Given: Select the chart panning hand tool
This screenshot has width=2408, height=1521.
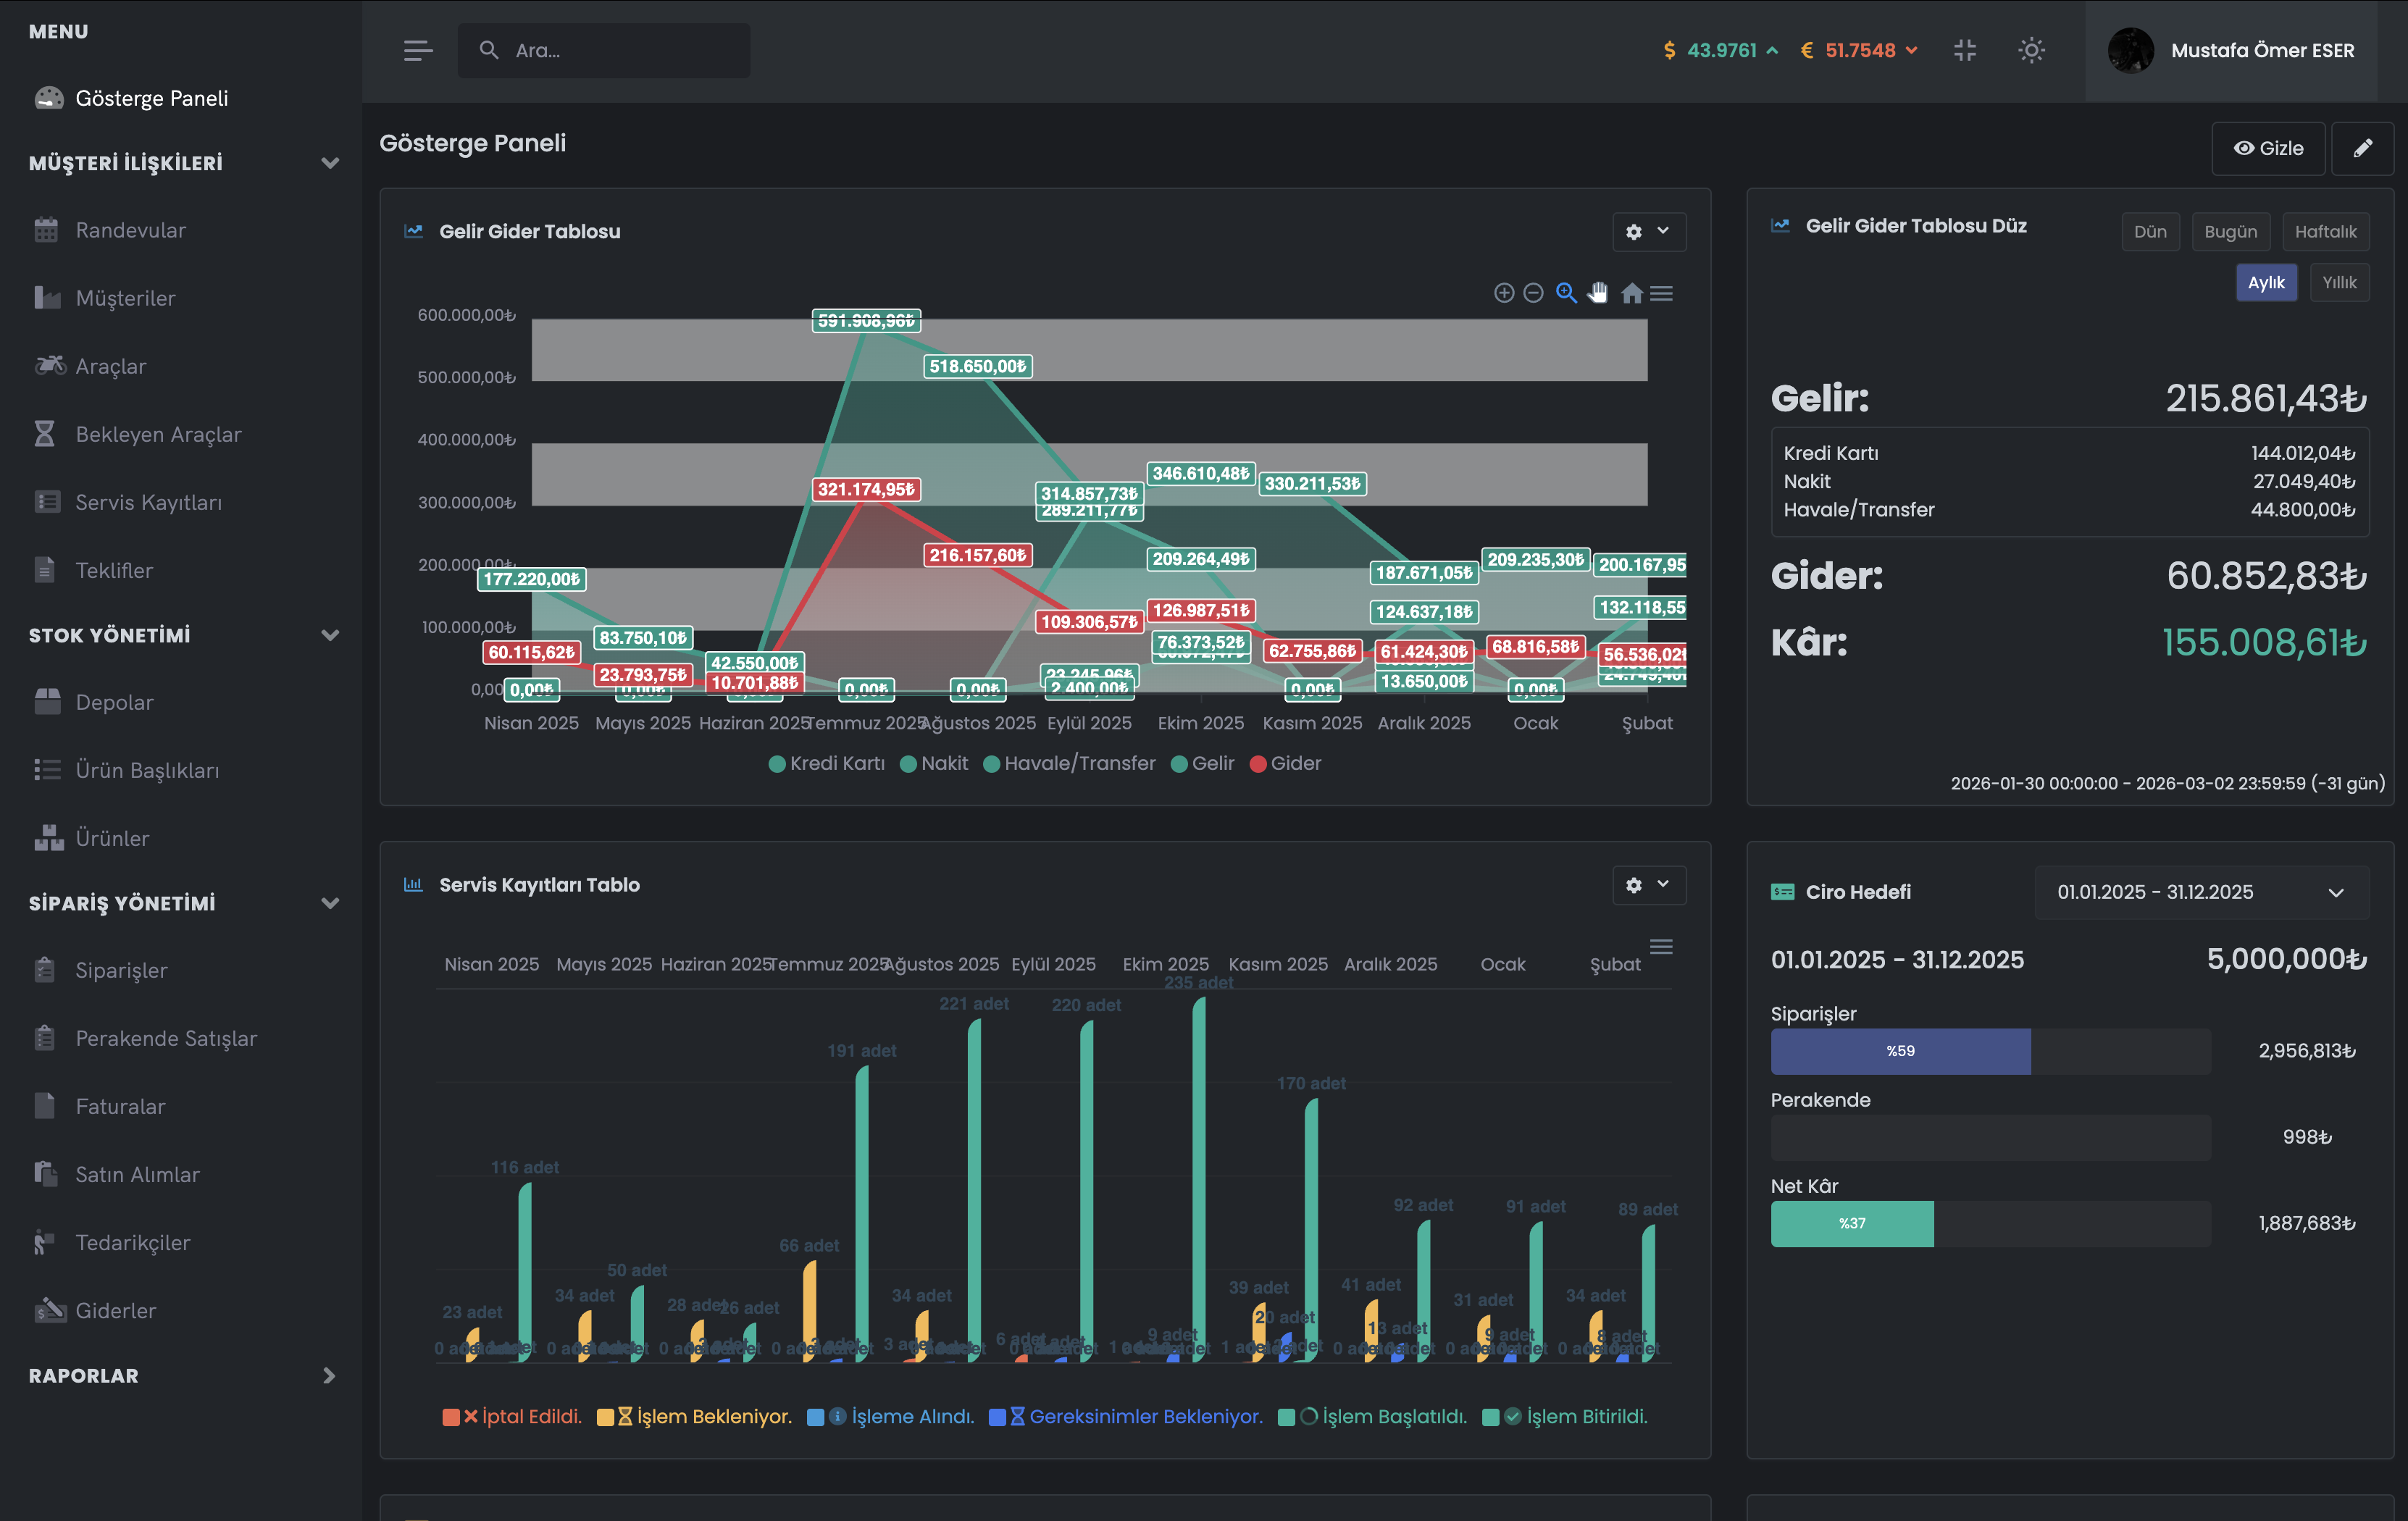Looking at the screenshot, I should pyautogui.click(x=1598, y=293).
